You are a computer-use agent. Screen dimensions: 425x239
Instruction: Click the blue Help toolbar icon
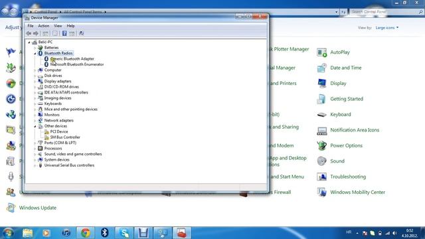tap(64, 33)
